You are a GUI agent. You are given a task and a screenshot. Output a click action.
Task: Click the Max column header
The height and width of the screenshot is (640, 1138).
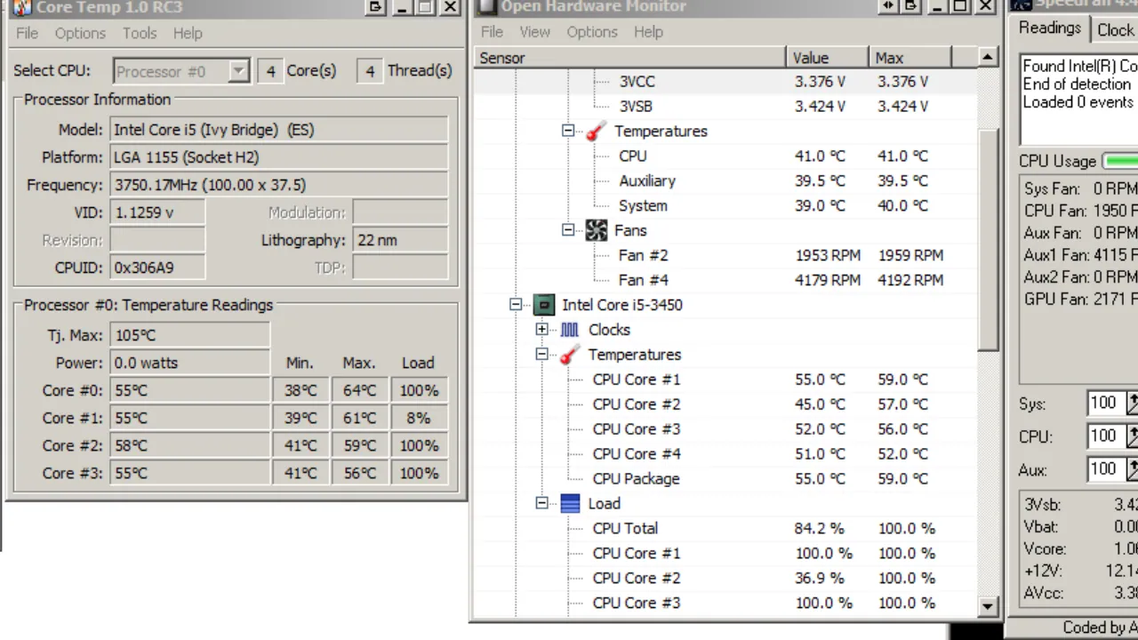point(910,58)
